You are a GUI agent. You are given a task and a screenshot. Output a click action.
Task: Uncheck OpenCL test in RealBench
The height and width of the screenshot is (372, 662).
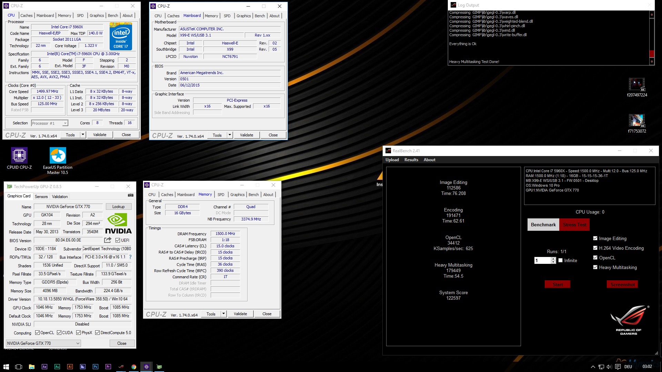tap(595, 257)
